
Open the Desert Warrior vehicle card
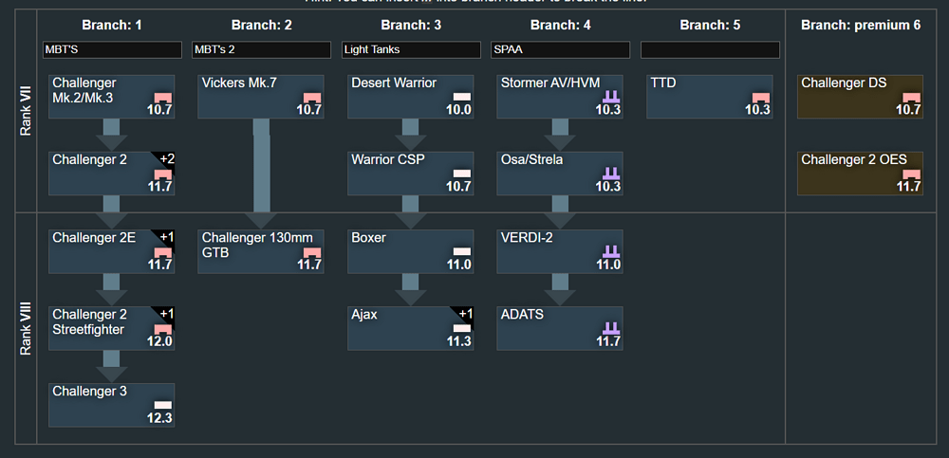point(411,97)
